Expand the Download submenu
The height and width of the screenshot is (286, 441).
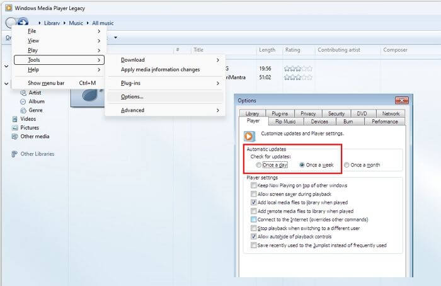[165, 60]
